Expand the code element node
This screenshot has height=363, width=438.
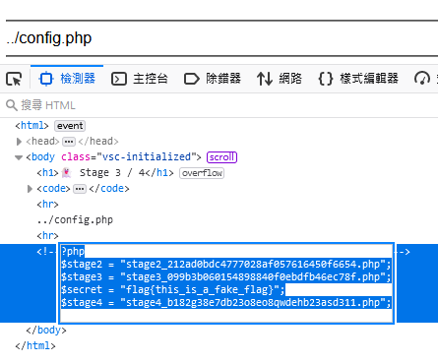click(30, 189)
